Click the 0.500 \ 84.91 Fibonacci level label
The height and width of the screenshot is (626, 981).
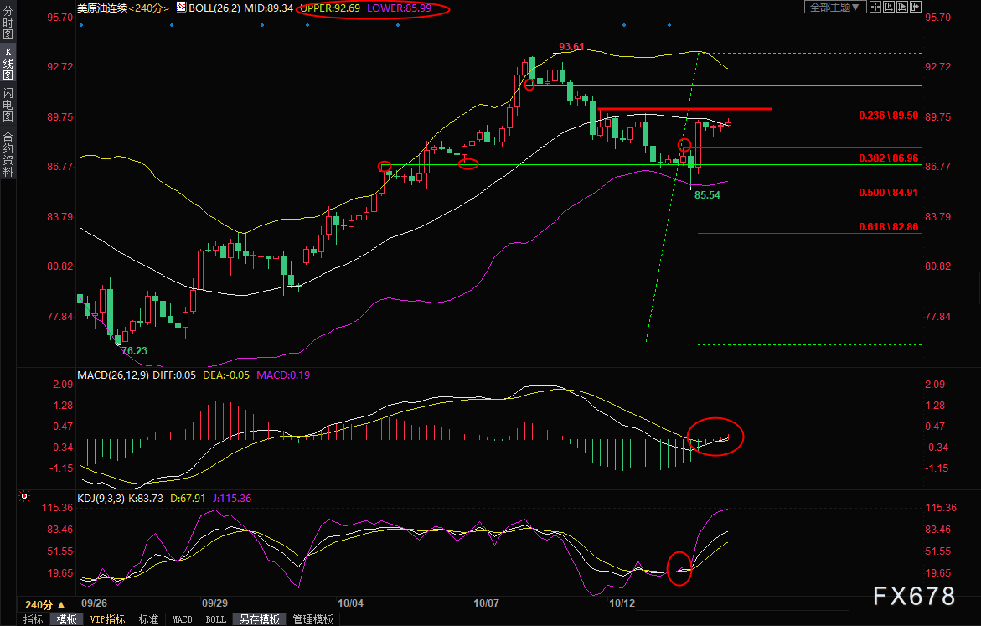coord(888,192)
